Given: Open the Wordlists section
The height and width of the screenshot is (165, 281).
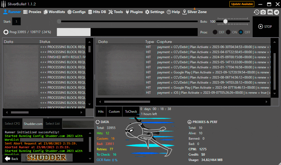Looking at the screenshot, I should (54, 12).
